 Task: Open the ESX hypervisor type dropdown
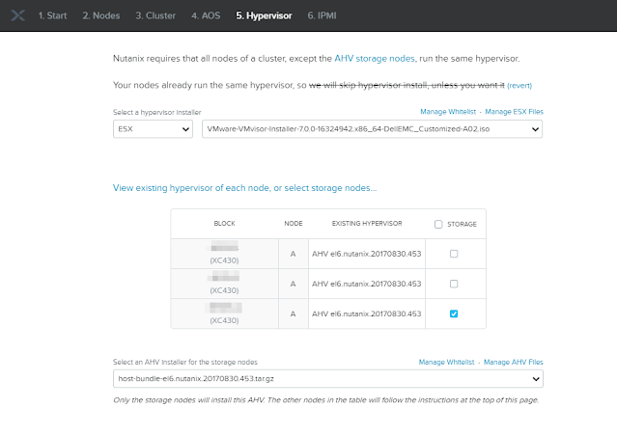154,128
